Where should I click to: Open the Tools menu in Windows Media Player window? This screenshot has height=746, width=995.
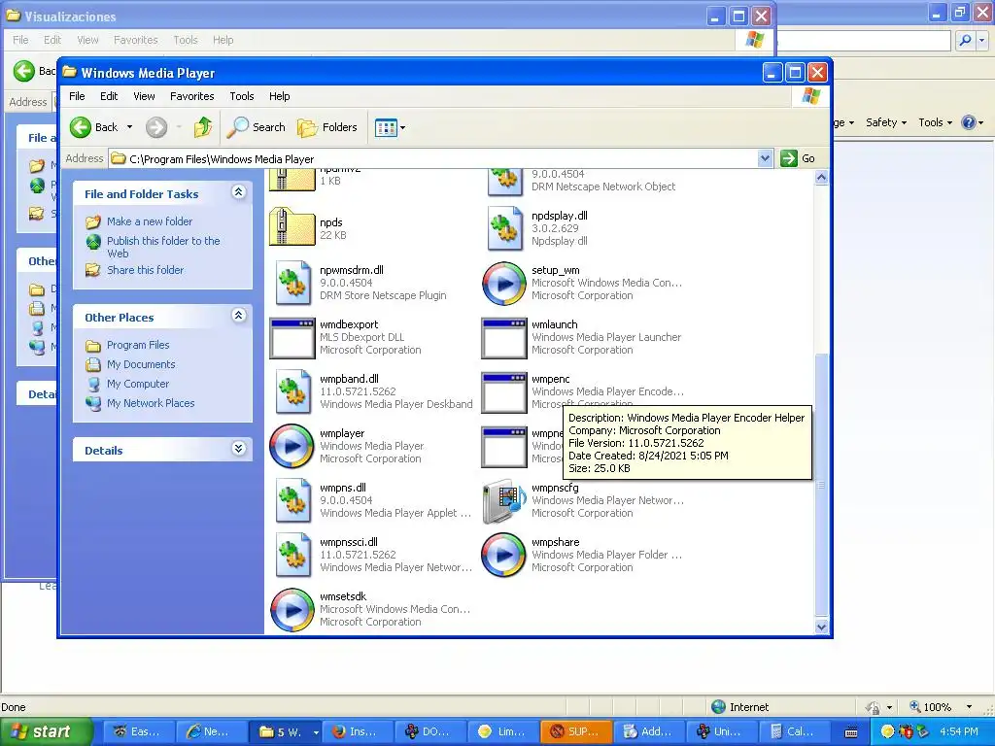click(x=242, y=96)
